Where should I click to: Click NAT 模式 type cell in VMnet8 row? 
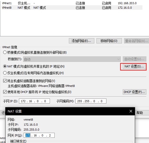pyautogui.click(x=24, y=8)
